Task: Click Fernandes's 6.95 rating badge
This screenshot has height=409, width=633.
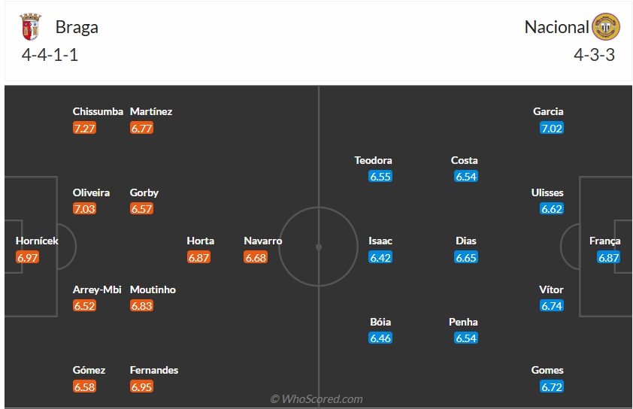Action: click(x=141, y=387)
